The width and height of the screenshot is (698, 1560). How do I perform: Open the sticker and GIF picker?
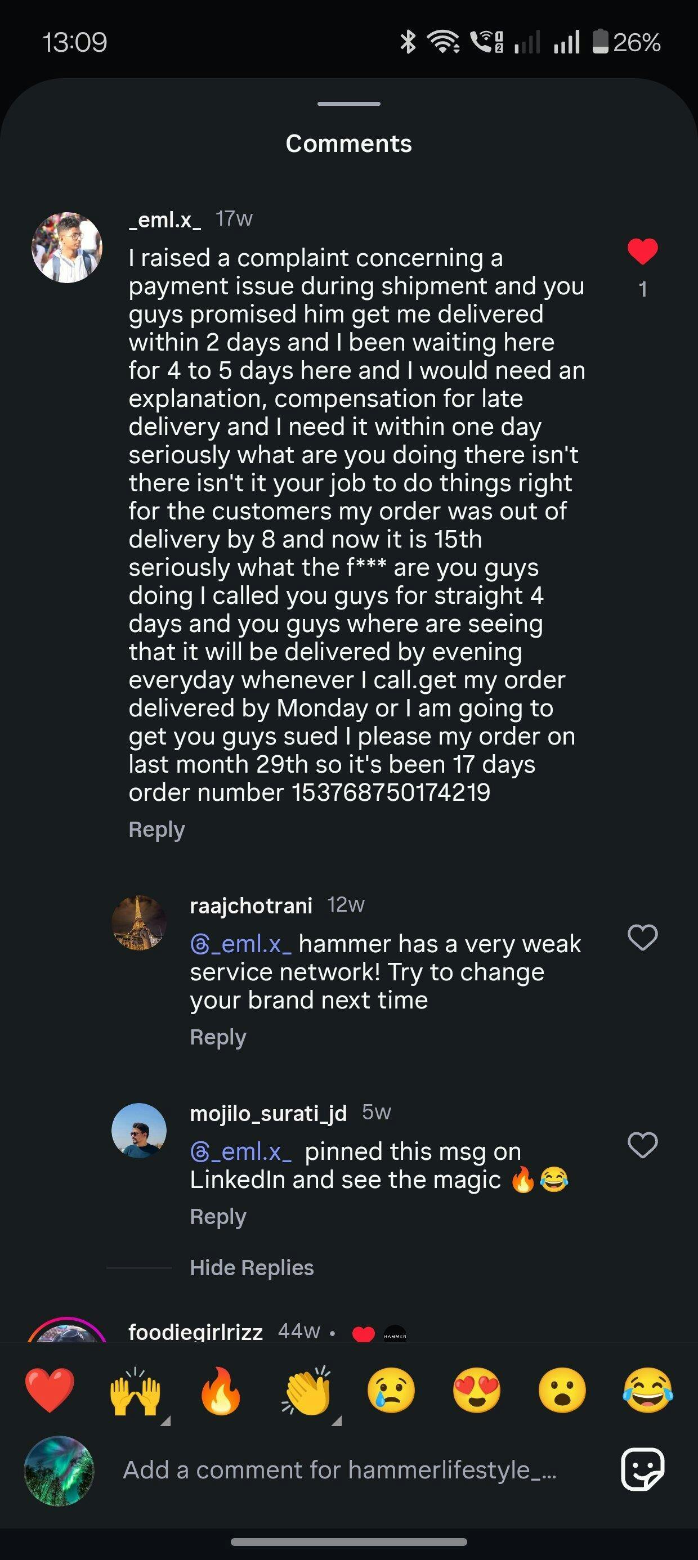643,1469
